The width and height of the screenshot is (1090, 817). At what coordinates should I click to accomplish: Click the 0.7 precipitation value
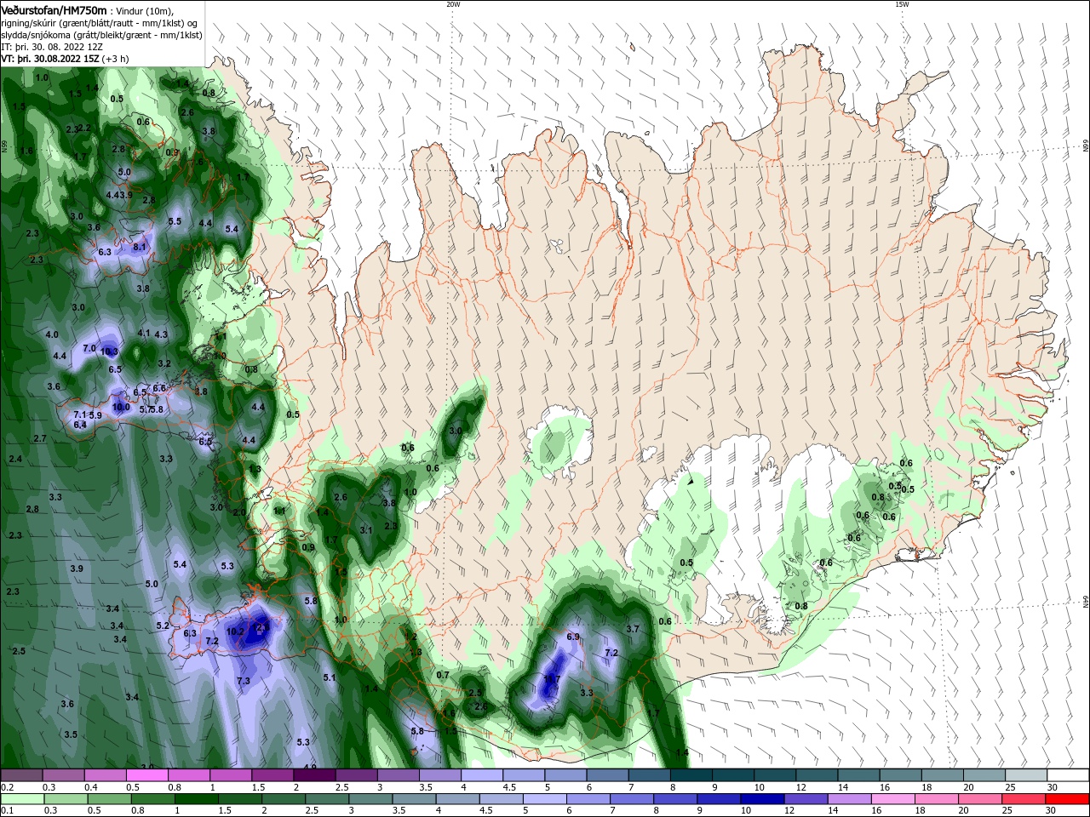pyautogui.click(x=443, y=675)
